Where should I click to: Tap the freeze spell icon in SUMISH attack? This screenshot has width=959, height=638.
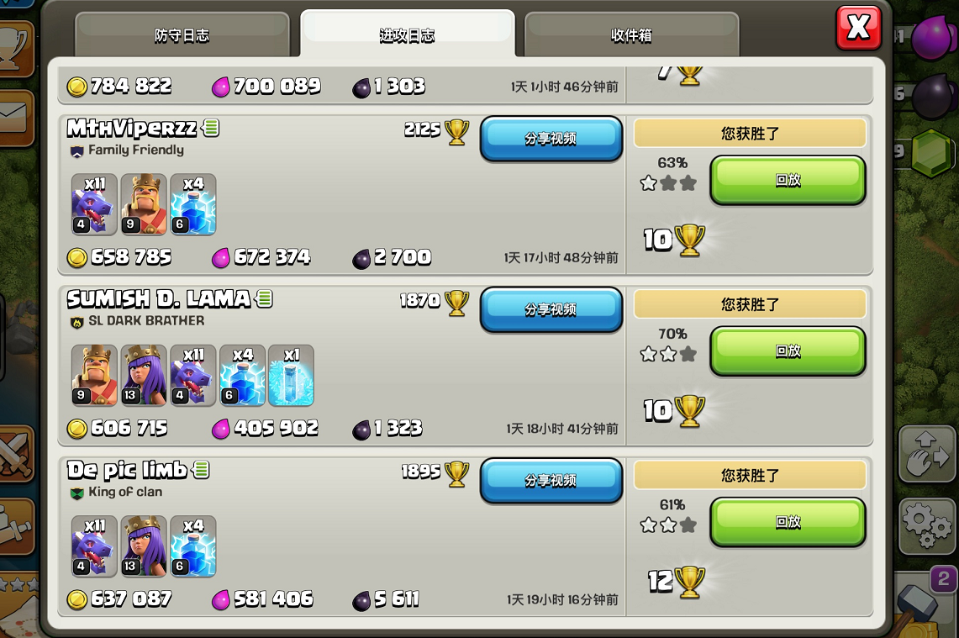pyautogui.click(x=291, y=375)
